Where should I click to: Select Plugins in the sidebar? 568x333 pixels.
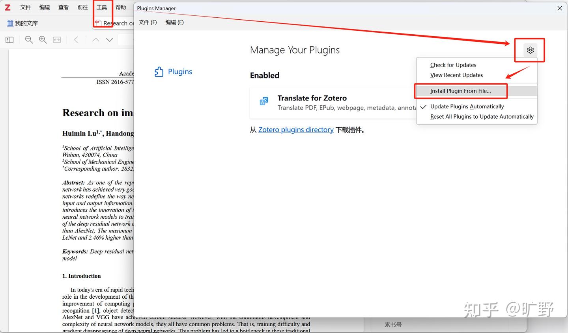coord(174,72)
